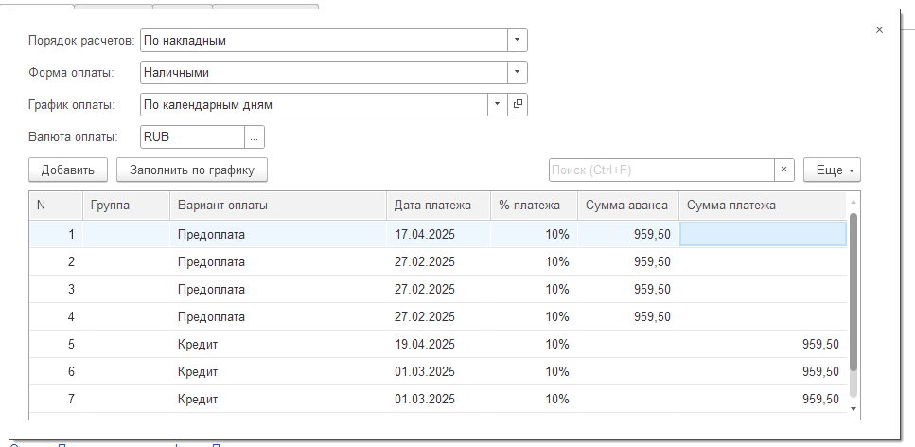
Task: Click Вариант оплаты column header
Action: 222,205
